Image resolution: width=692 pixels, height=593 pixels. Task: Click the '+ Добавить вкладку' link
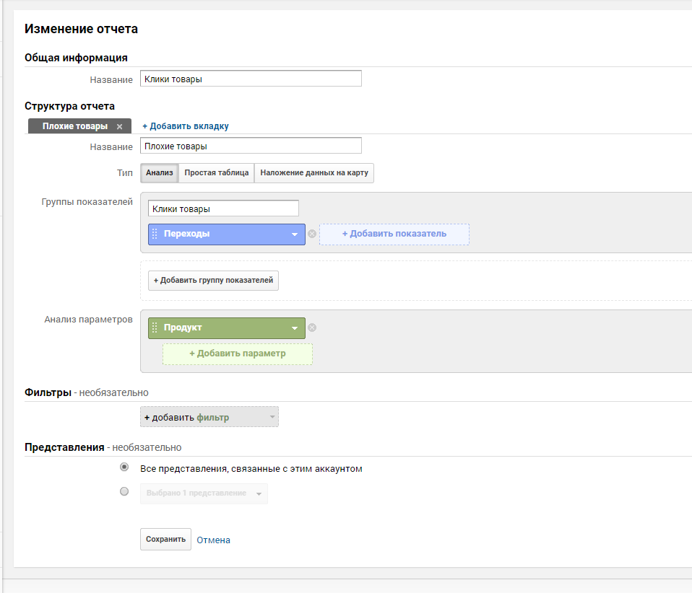185,126
